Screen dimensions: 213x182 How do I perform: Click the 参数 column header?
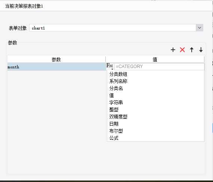click(x=56, y=59)
